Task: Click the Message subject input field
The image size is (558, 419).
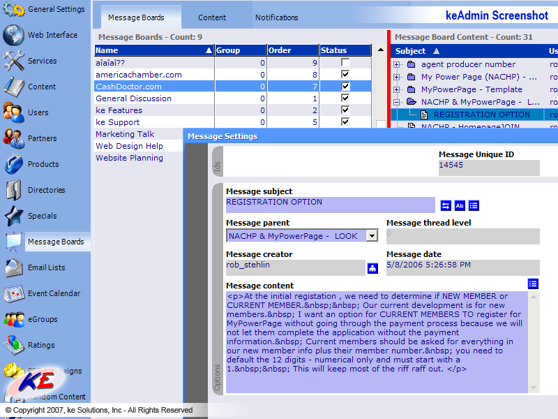Action: tap(330, 205)
